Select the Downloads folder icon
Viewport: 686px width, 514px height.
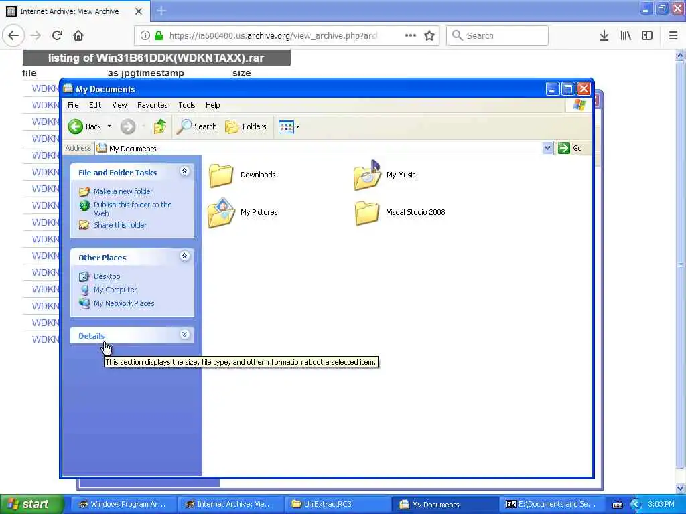pos(221,175)
